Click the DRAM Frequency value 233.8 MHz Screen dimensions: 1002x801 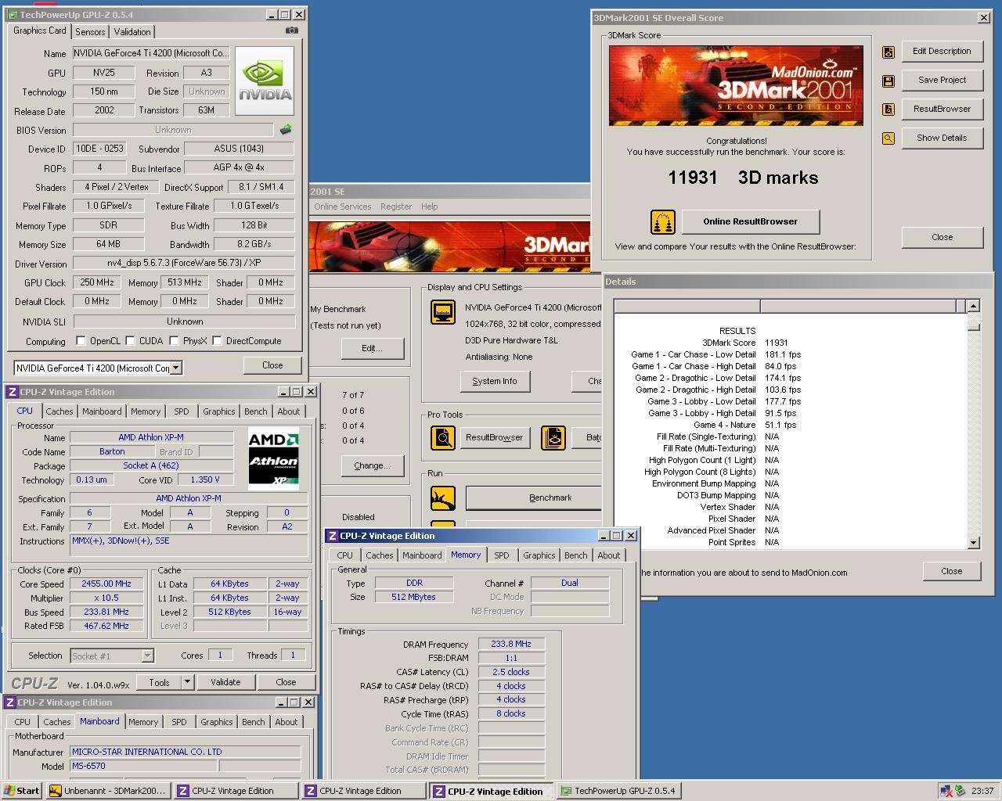coord(511,644)
